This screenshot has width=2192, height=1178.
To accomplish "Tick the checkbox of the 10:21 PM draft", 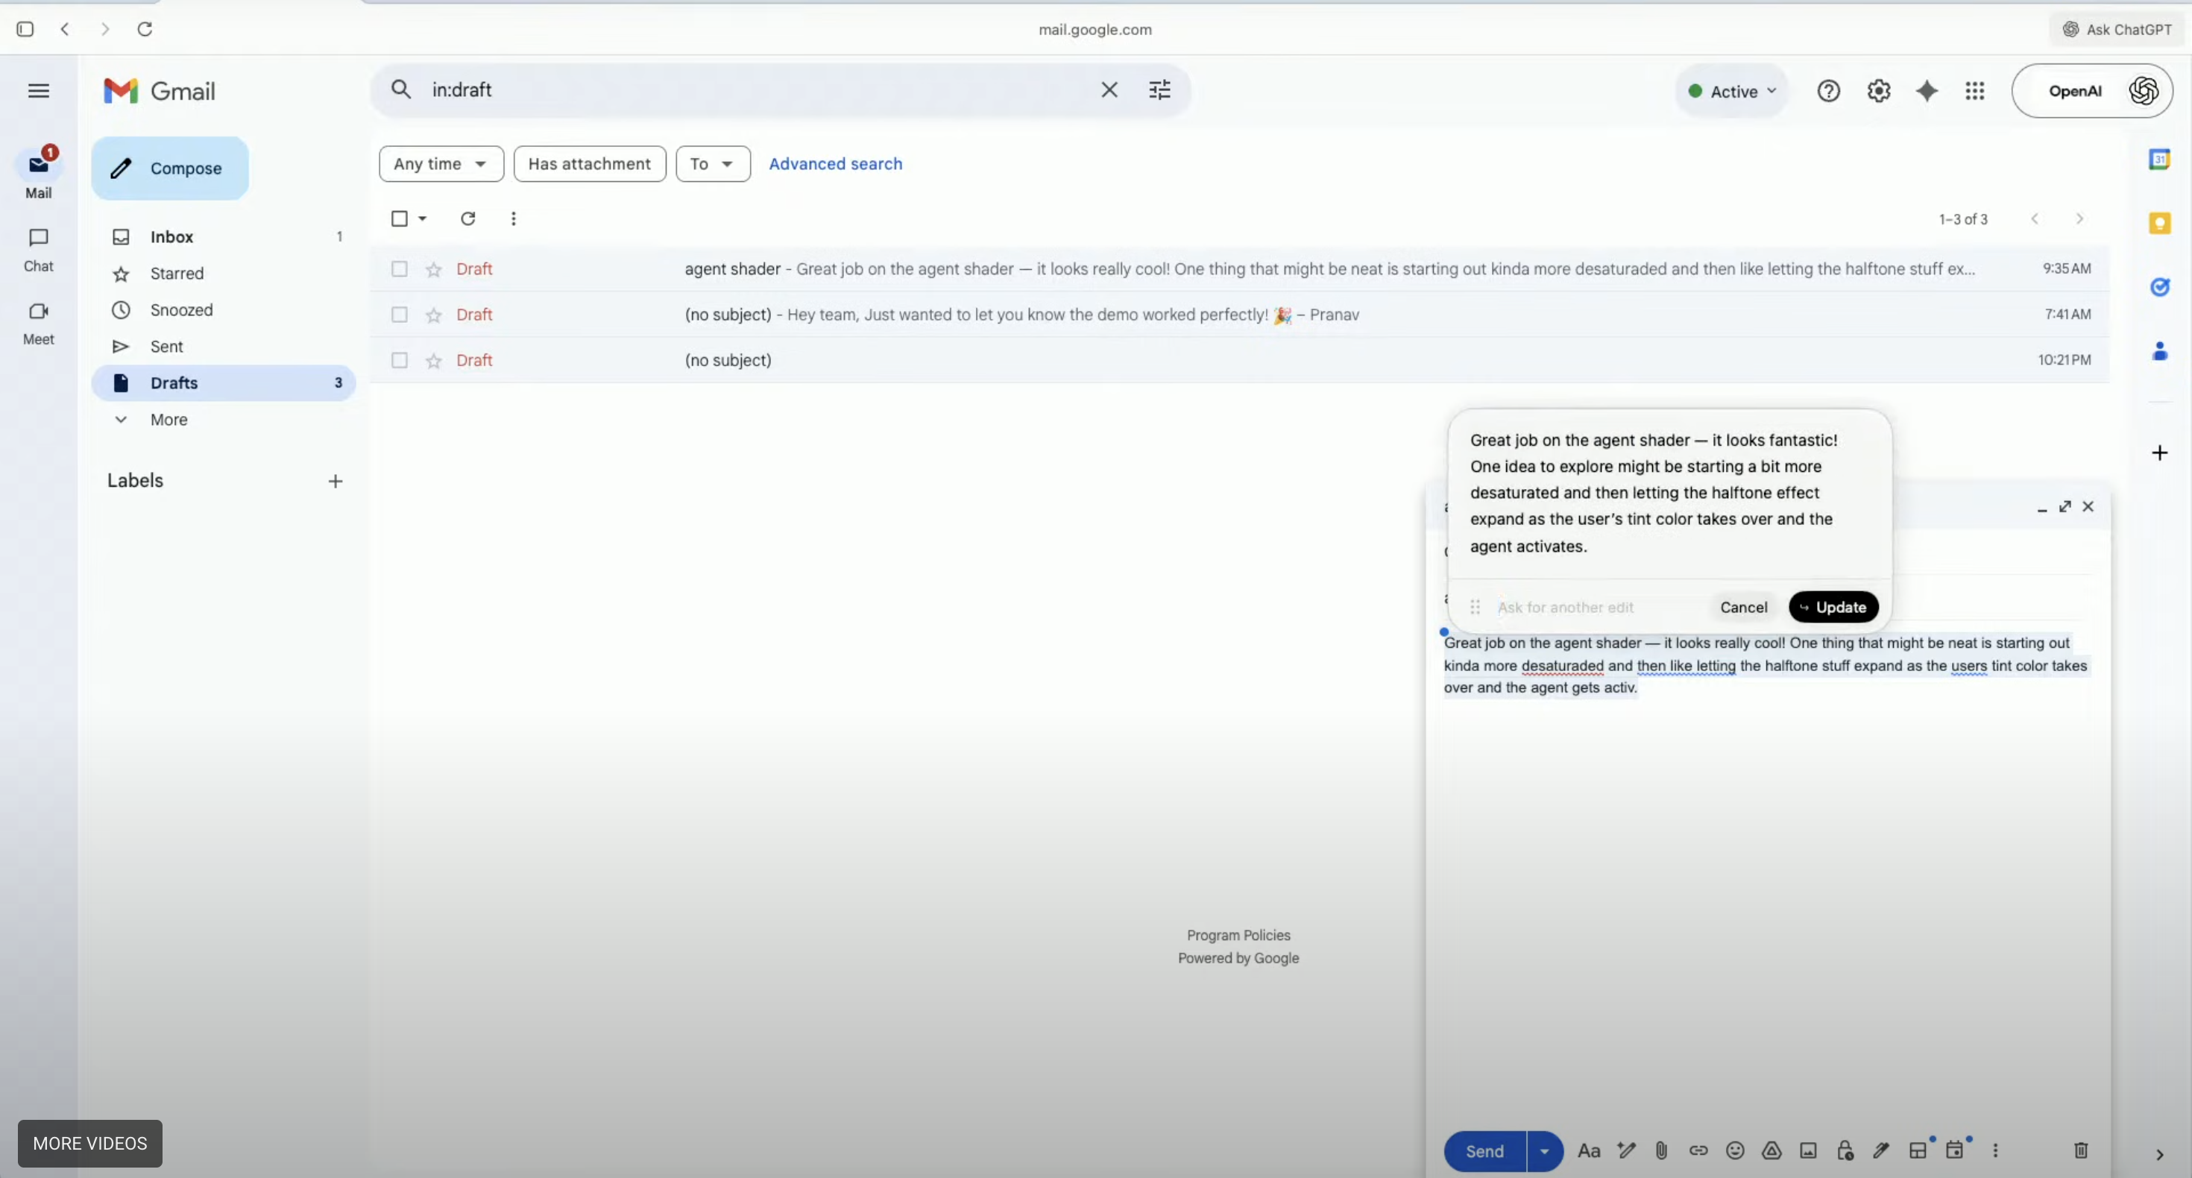I will (x=399, y=360).
